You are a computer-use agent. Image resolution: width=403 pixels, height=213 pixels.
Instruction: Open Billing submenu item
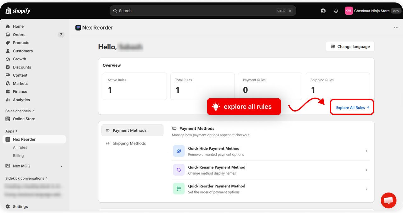point(18,156)
